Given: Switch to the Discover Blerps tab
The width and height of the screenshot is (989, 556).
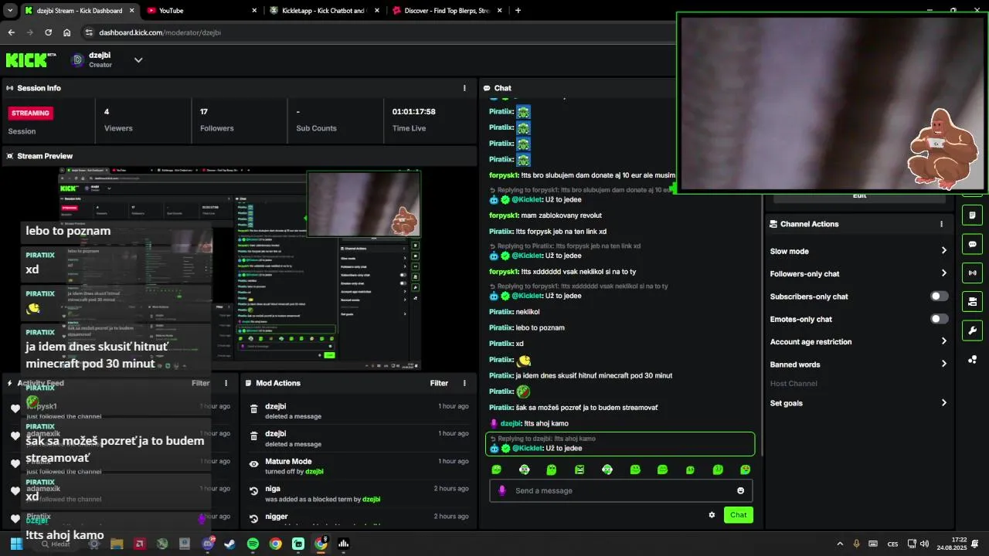Looking at the screenshot, I should coord(447,11).
